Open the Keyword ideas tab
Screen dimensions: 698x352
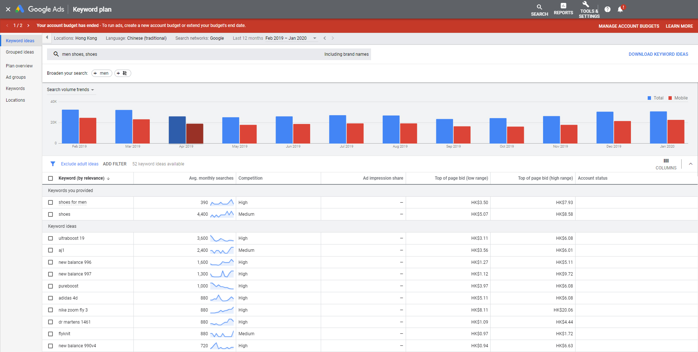(x=20, y=41)
